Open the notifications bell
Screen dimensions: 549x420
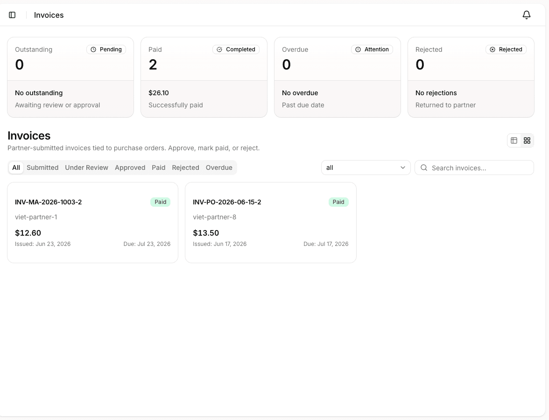[x=526, y=15]
